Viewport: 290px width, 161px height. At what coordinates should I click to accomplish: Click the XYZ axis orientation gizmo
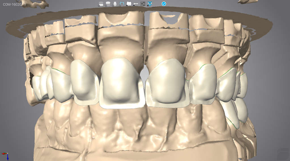pyautogui.click(x=5, y=156)
